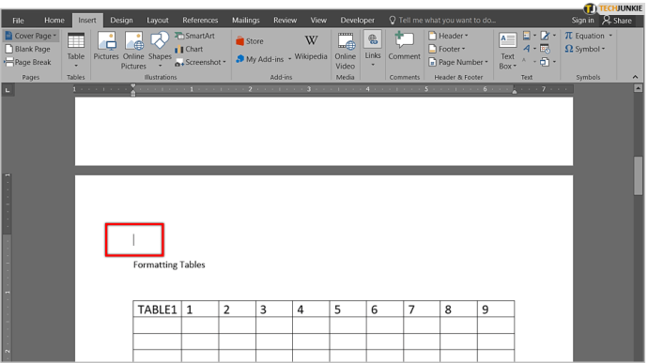Insert a table via Table icon
This screenshot has height=363, width=648.
tap(76, 50)
